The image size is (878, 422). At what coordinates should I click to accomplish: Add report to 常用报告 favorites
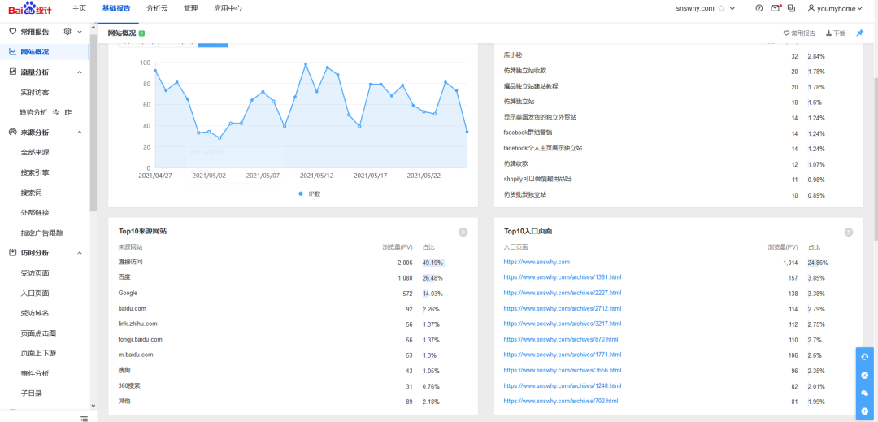tap(799, 33)
